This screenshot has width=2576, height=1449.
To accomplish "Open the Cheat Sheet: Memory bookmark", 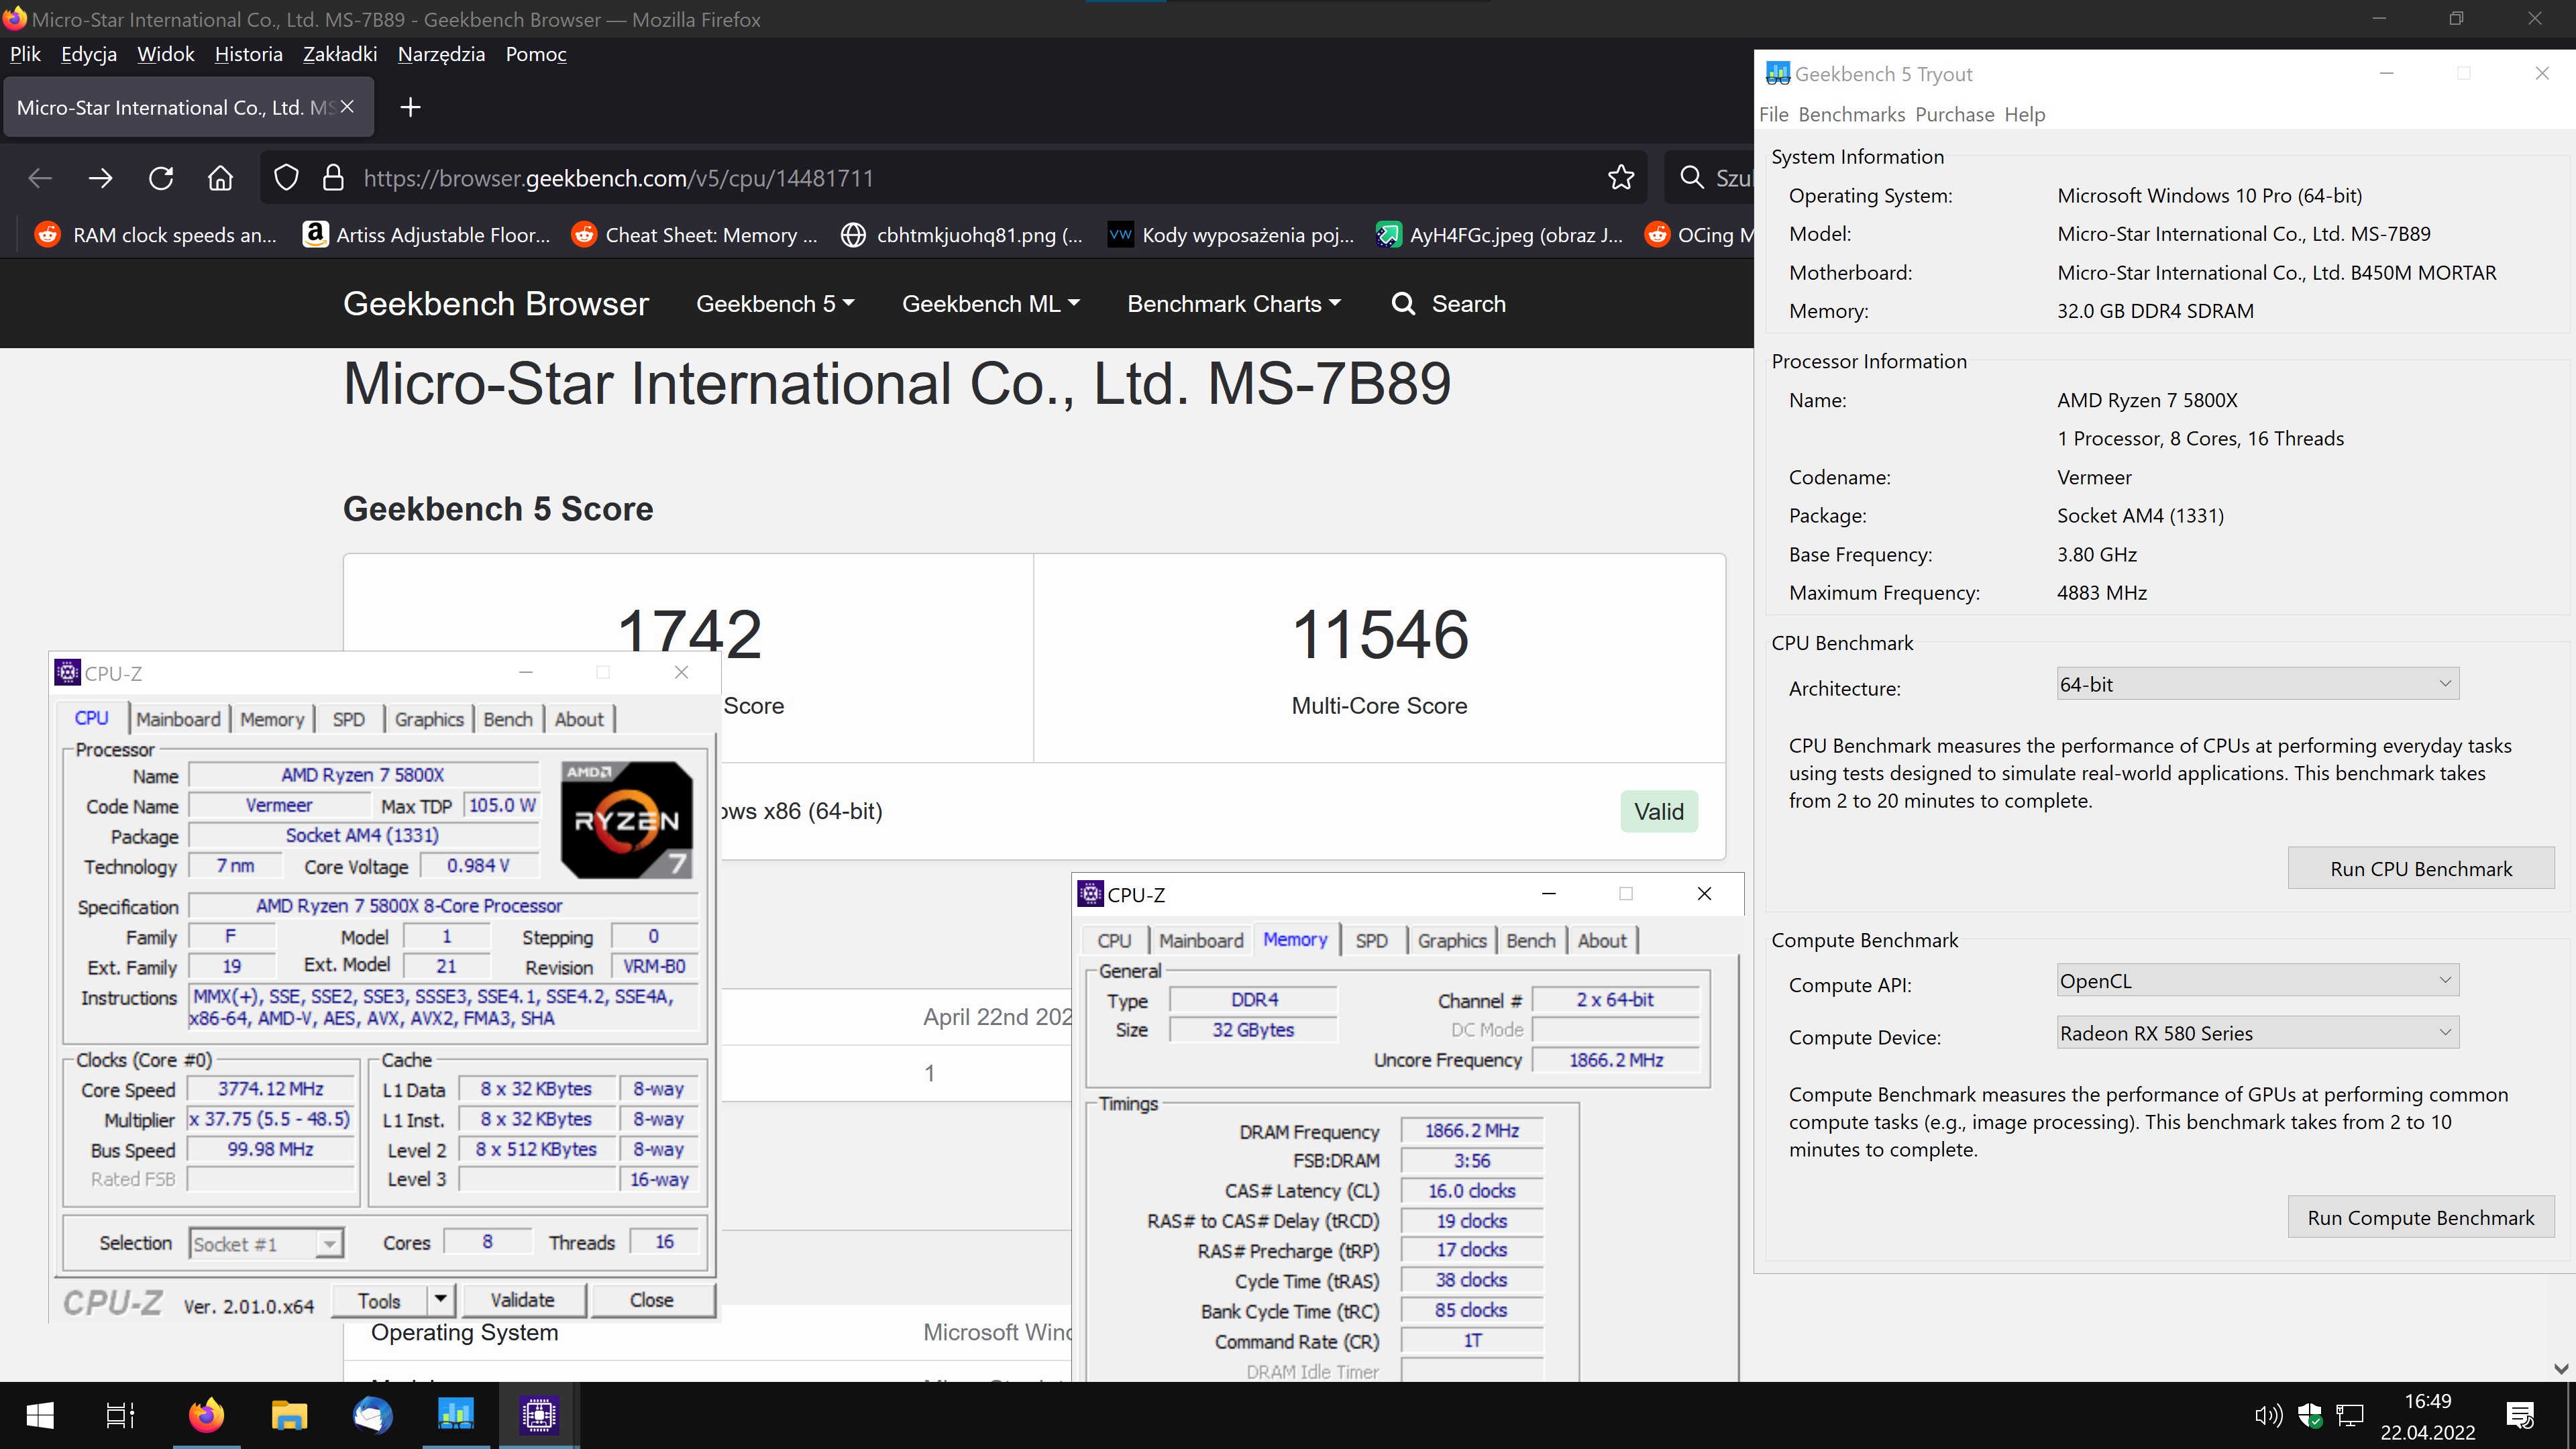I will click(x=695, y=235).
